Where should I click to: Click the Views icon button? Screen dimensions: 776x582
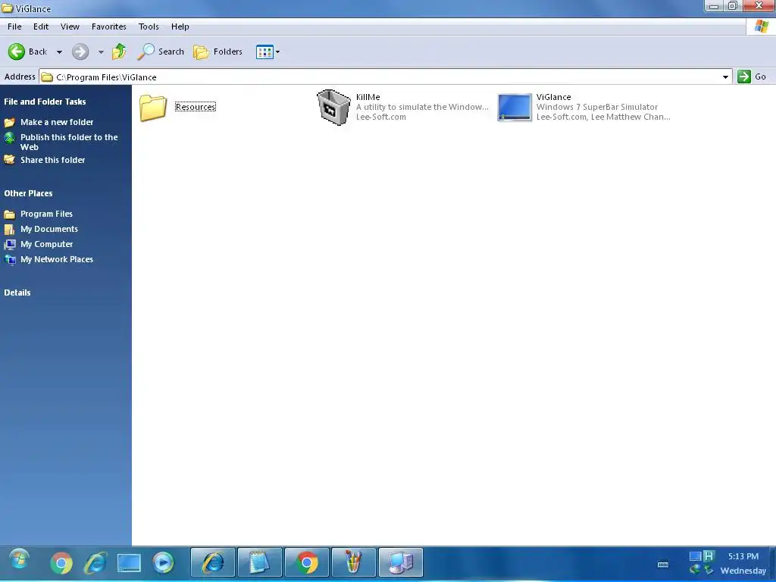(x=264, y=52)
